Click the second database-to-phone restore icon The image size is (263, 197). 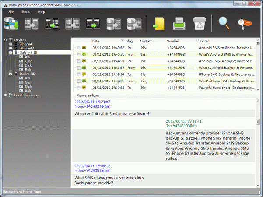tap(134, 24)
